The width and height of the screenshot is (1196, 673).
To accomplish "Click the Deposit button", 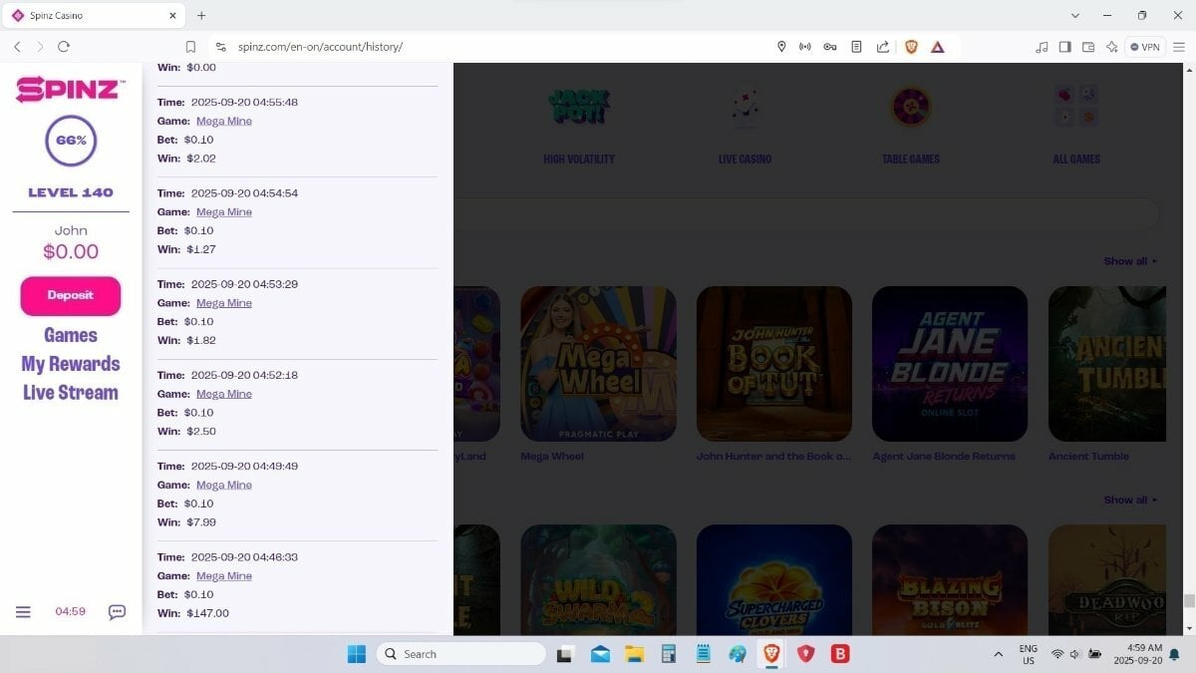I will point(71,296).
